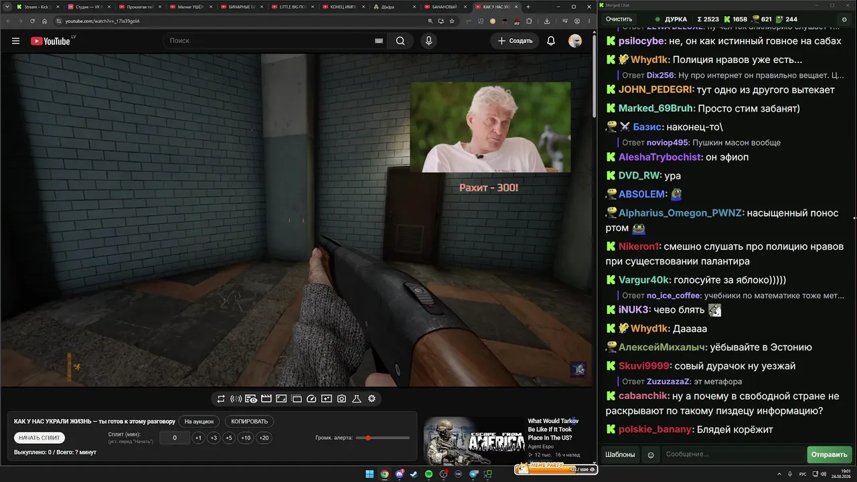Open Windows Start menu

click(370, 474)
